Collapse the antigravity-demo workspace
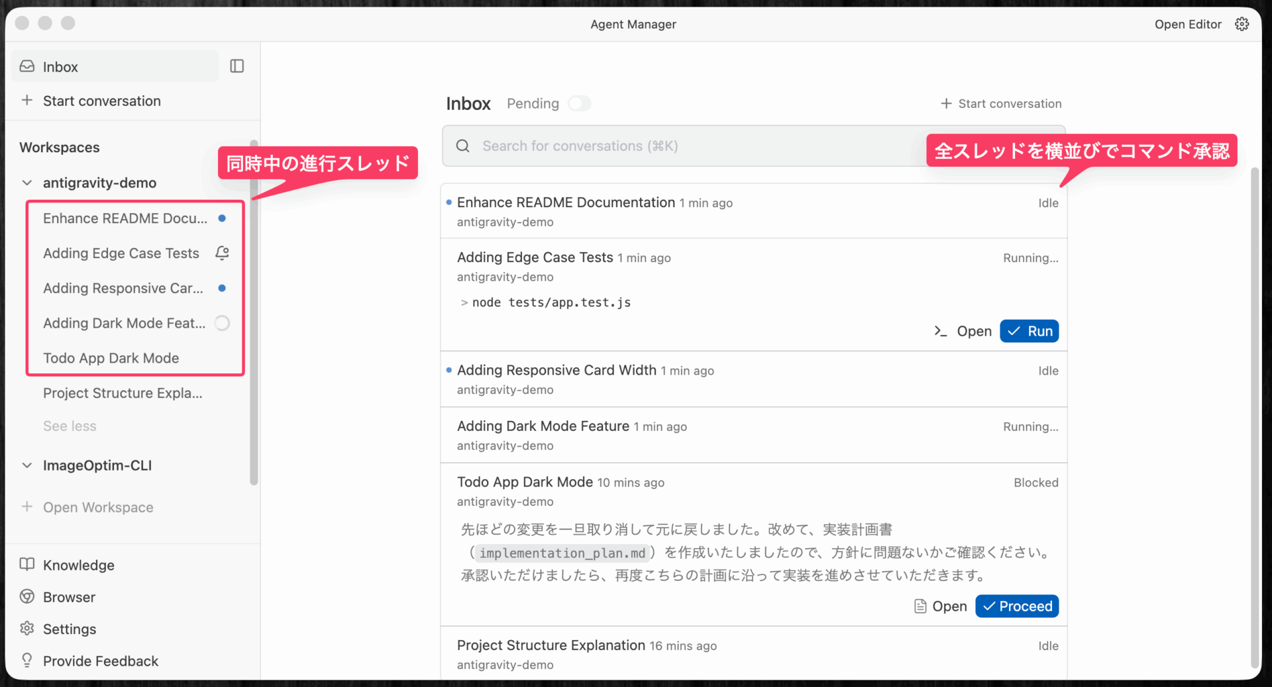 (27, 183)
